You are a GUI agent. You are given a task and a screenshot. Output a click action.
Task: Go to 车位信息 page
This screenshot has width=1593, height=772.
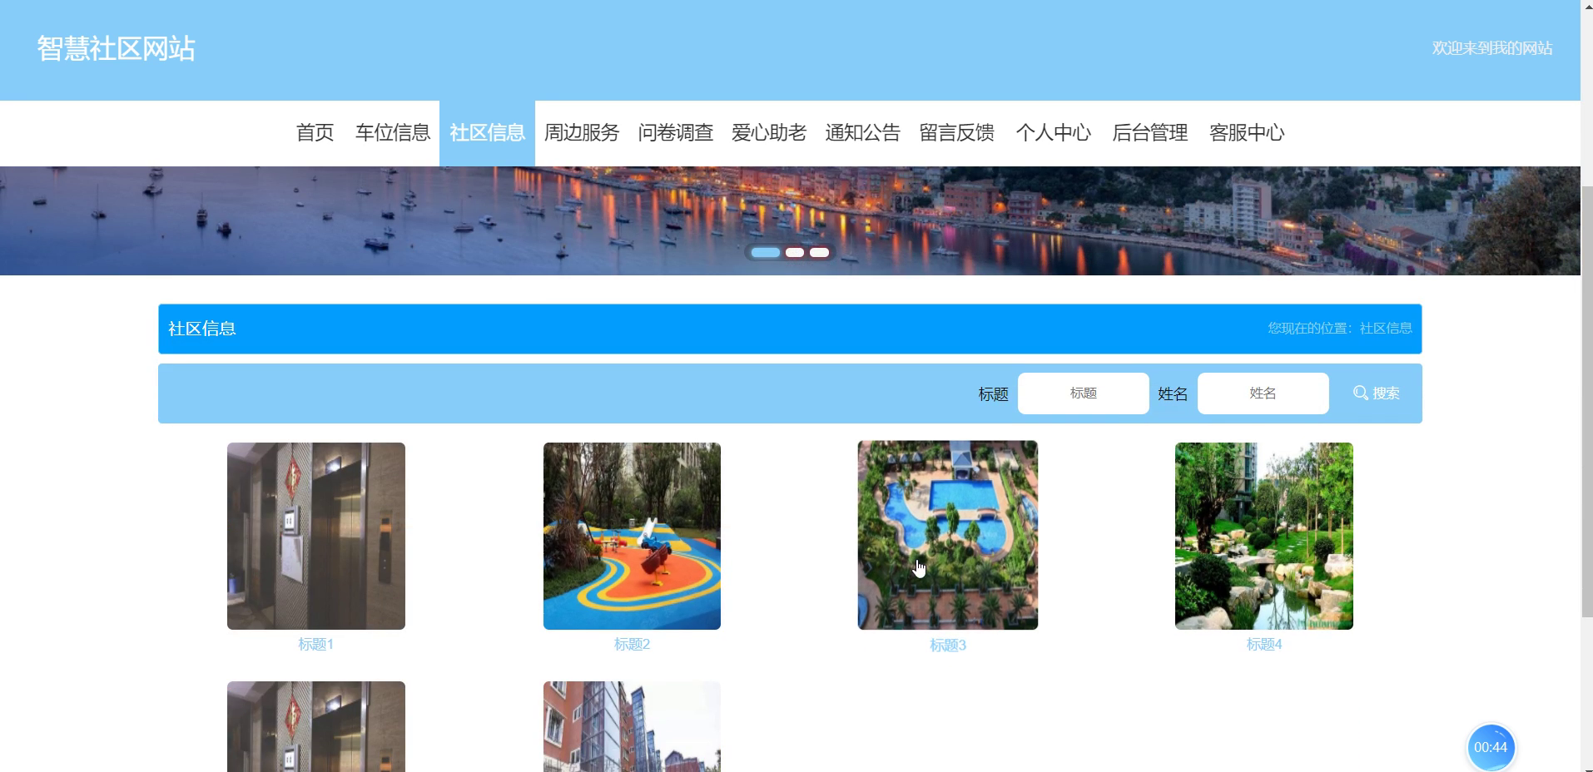point(392,133)
